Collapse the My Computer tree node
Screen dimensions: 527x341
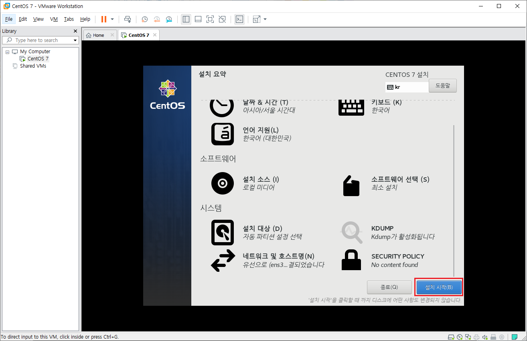[7, 52]
